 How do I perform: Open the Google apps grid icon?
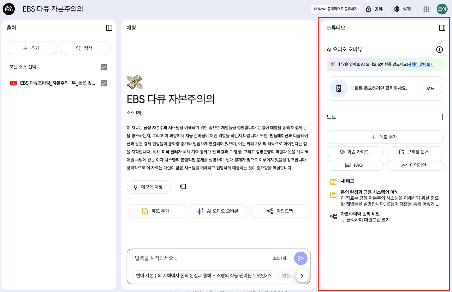click(426, 9)
